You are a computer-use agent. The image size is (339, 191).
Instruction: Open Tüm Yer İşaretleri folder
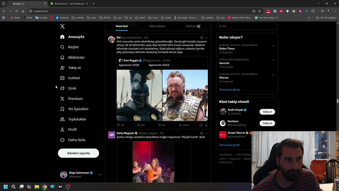(326, 18)
